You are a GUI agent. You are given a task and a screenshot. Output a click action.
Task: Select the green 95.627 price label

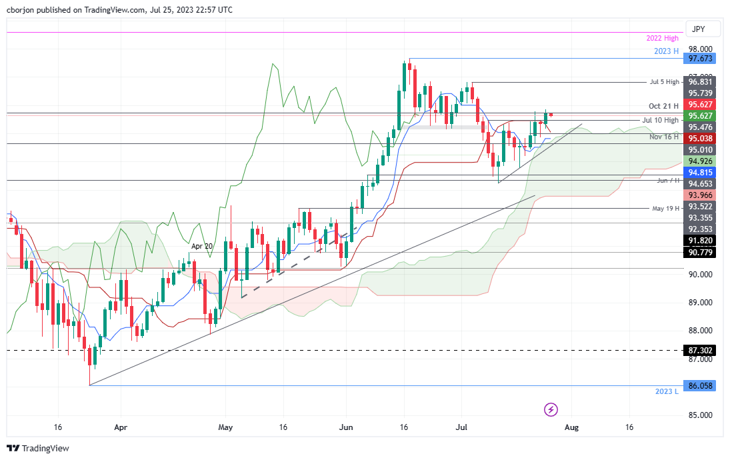pyautogui.click(x=701, y=115)
